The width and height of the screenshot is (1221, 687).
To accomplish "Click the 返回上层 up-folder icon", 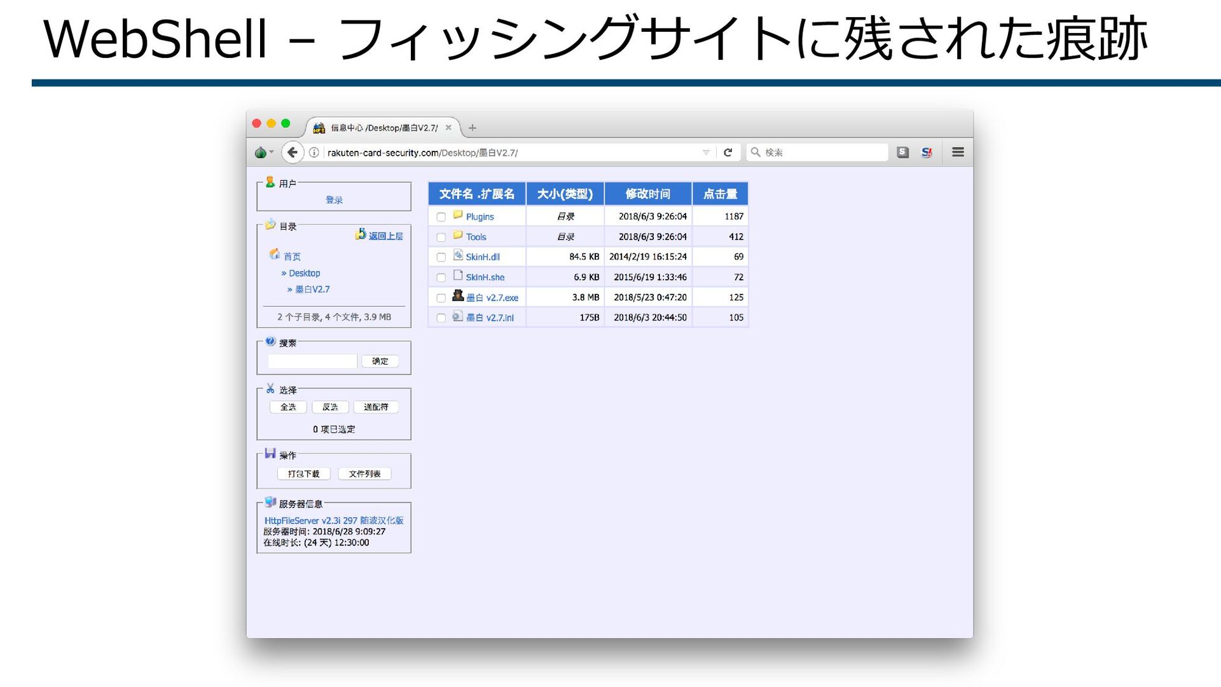I will tap(361, 235).
